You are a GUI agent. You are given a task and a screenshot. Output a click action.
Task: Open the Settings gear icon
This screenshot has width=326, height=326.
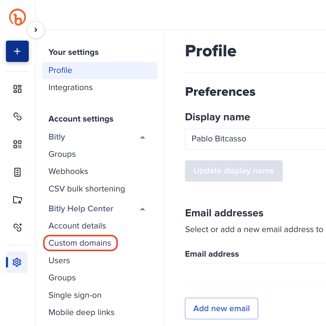pos(17,262)
